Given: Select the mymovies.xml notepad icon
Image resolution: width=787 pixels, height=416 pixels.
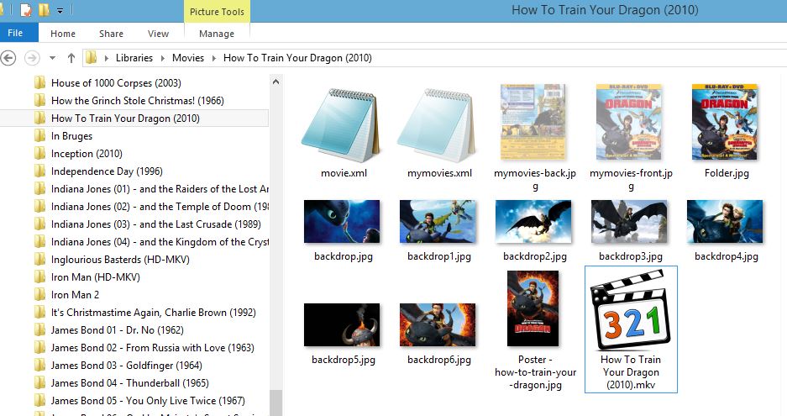Looking at the screenshot, I should (x=438, y=124).
